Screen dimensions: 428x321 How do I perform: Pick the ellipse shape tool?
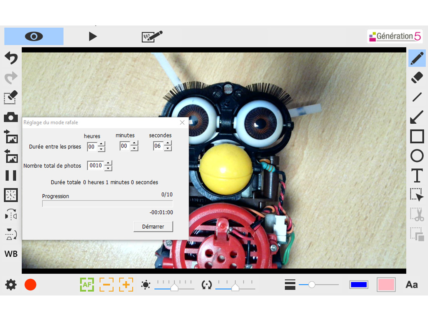click(417, 156)
